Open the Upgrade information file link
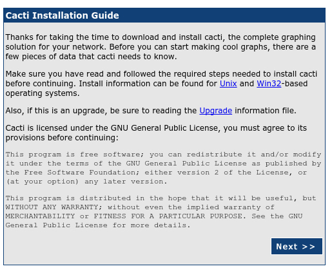Image resolution: width=332 pixels, height=273 pixels. point(215,111)
